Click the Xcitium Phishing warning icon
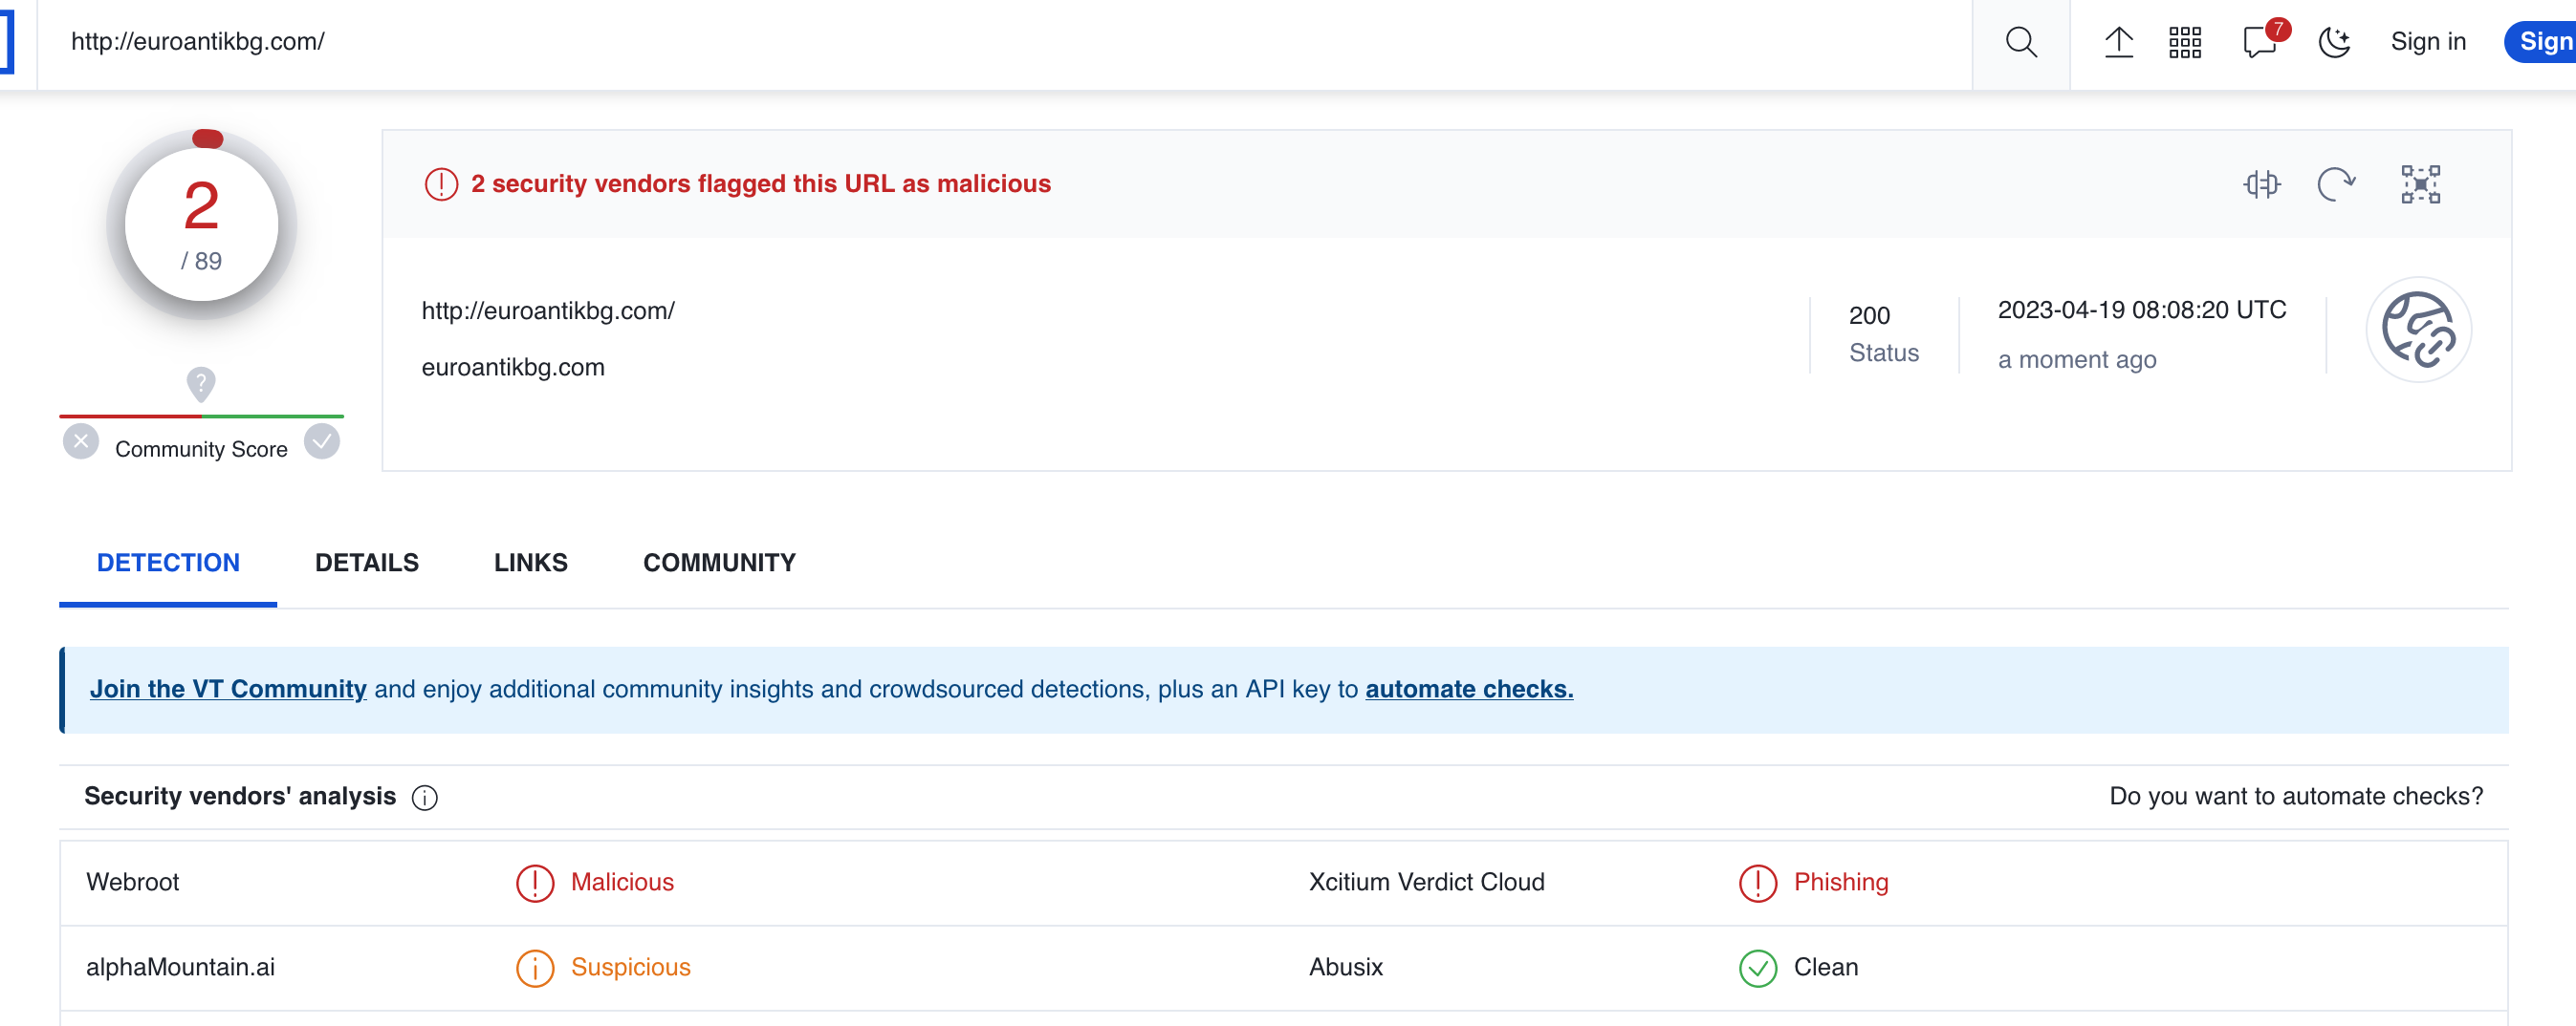The image size is (2576, 1026). pyautogui.click(x=1758, y=883)
